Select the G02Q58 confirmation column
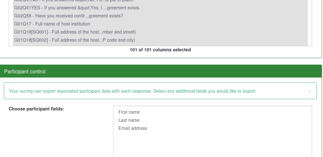This screenshot has height=157, width=323. point(68,16)
